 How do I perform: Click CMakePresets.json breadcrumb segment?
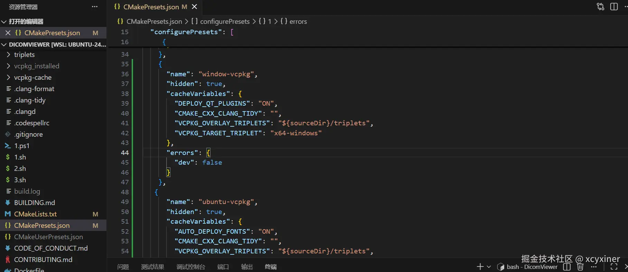(x=154, y=21)
